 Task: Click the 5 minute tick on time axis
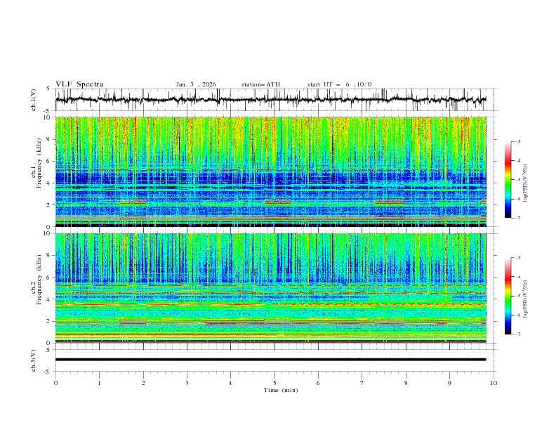[x=274, y=382]
